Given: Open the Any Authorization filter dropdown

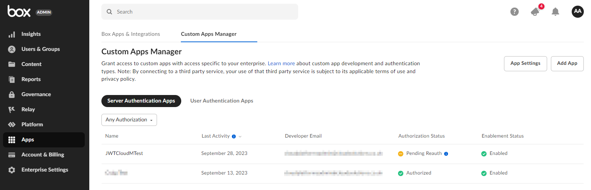Looking at the screenshot, I should pos(129,120).
